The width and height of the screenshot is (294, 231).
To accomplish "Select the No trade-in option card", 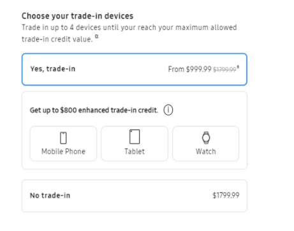I will point(135,196).
